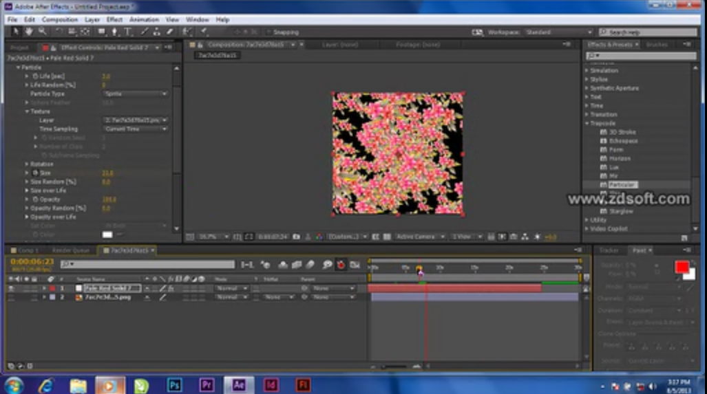The height and width of the screenshot is (394, 707).
Task: Toggle Motion Blur enable icon in timeline
Action: coord(310,265)
